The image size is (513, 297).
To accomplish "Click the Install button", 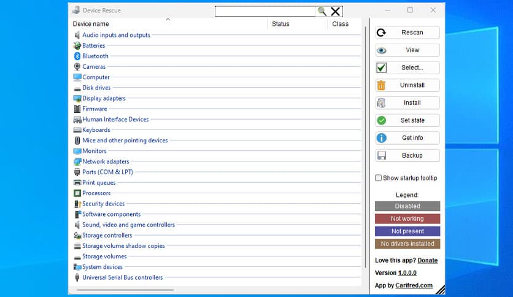I will click(x=407, y=102).
